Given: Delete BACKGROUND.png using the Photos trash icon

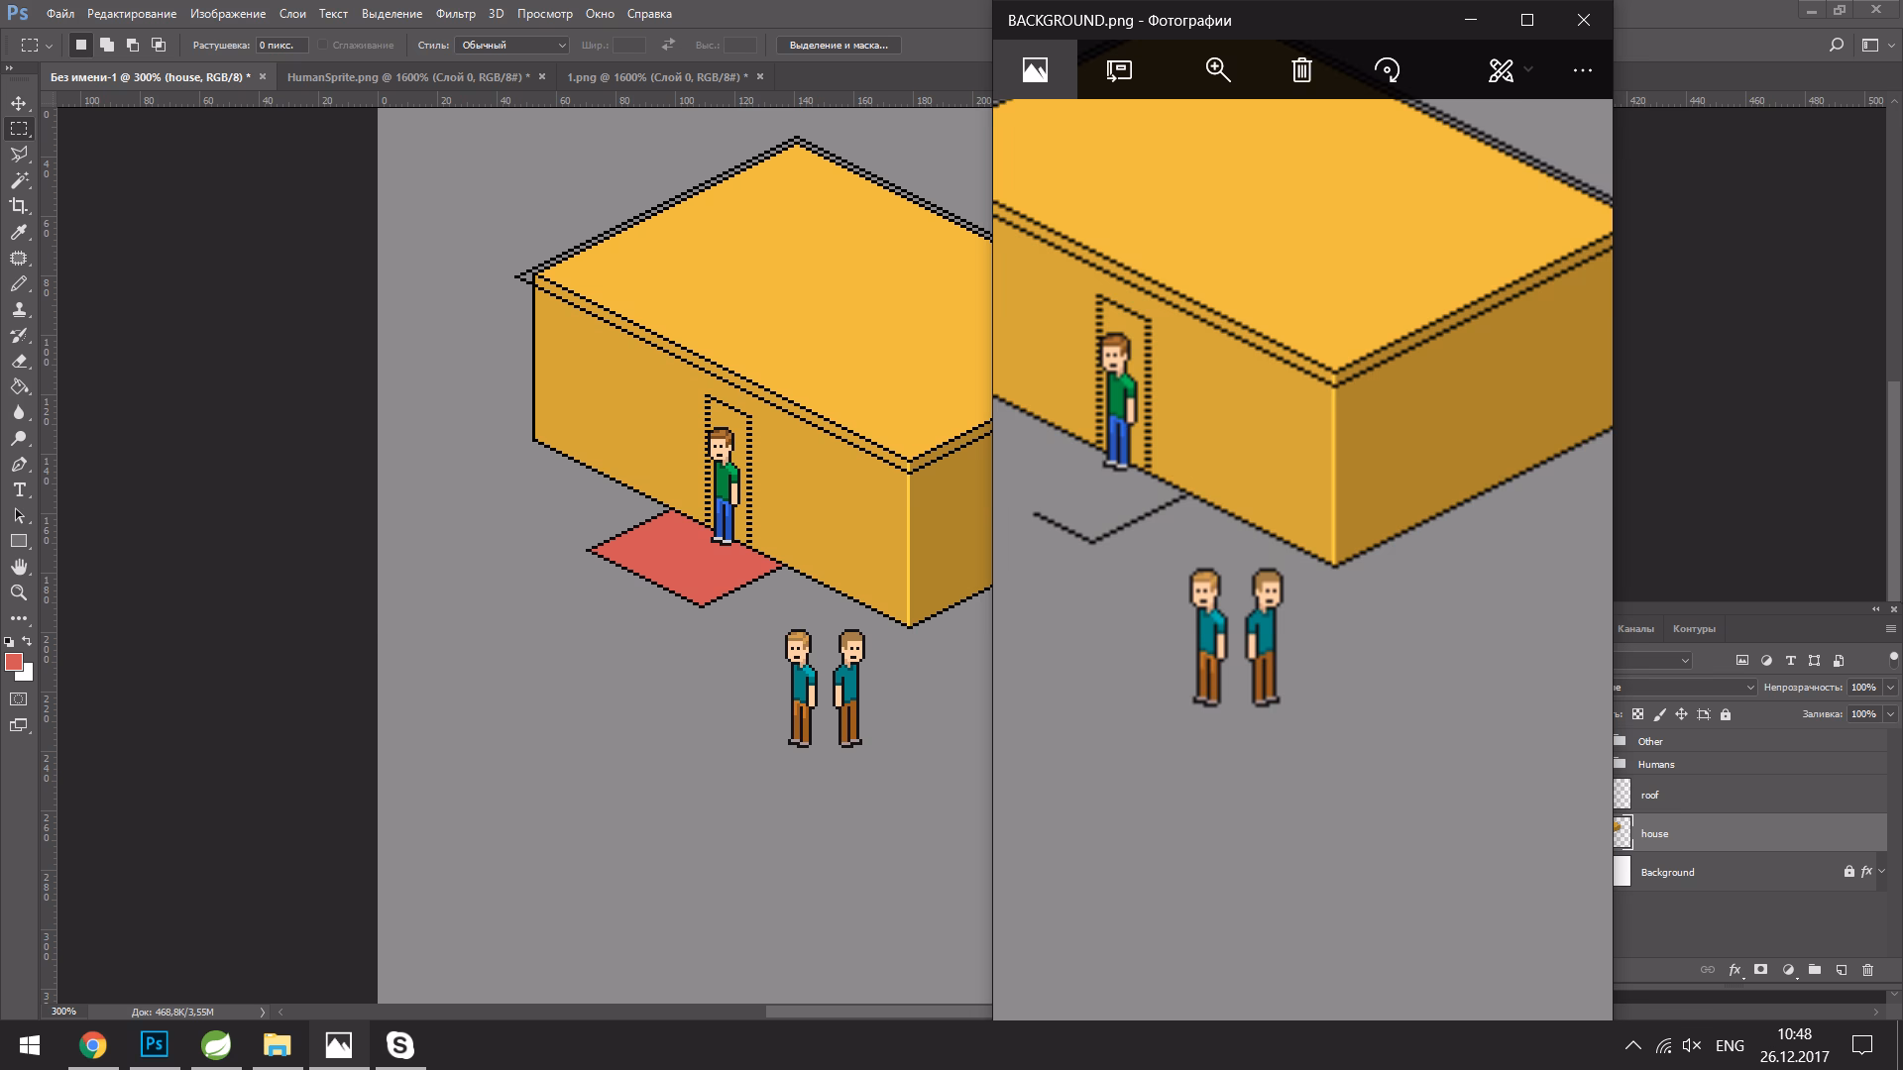Looking at the screenshot, I should pos(1300,70).
